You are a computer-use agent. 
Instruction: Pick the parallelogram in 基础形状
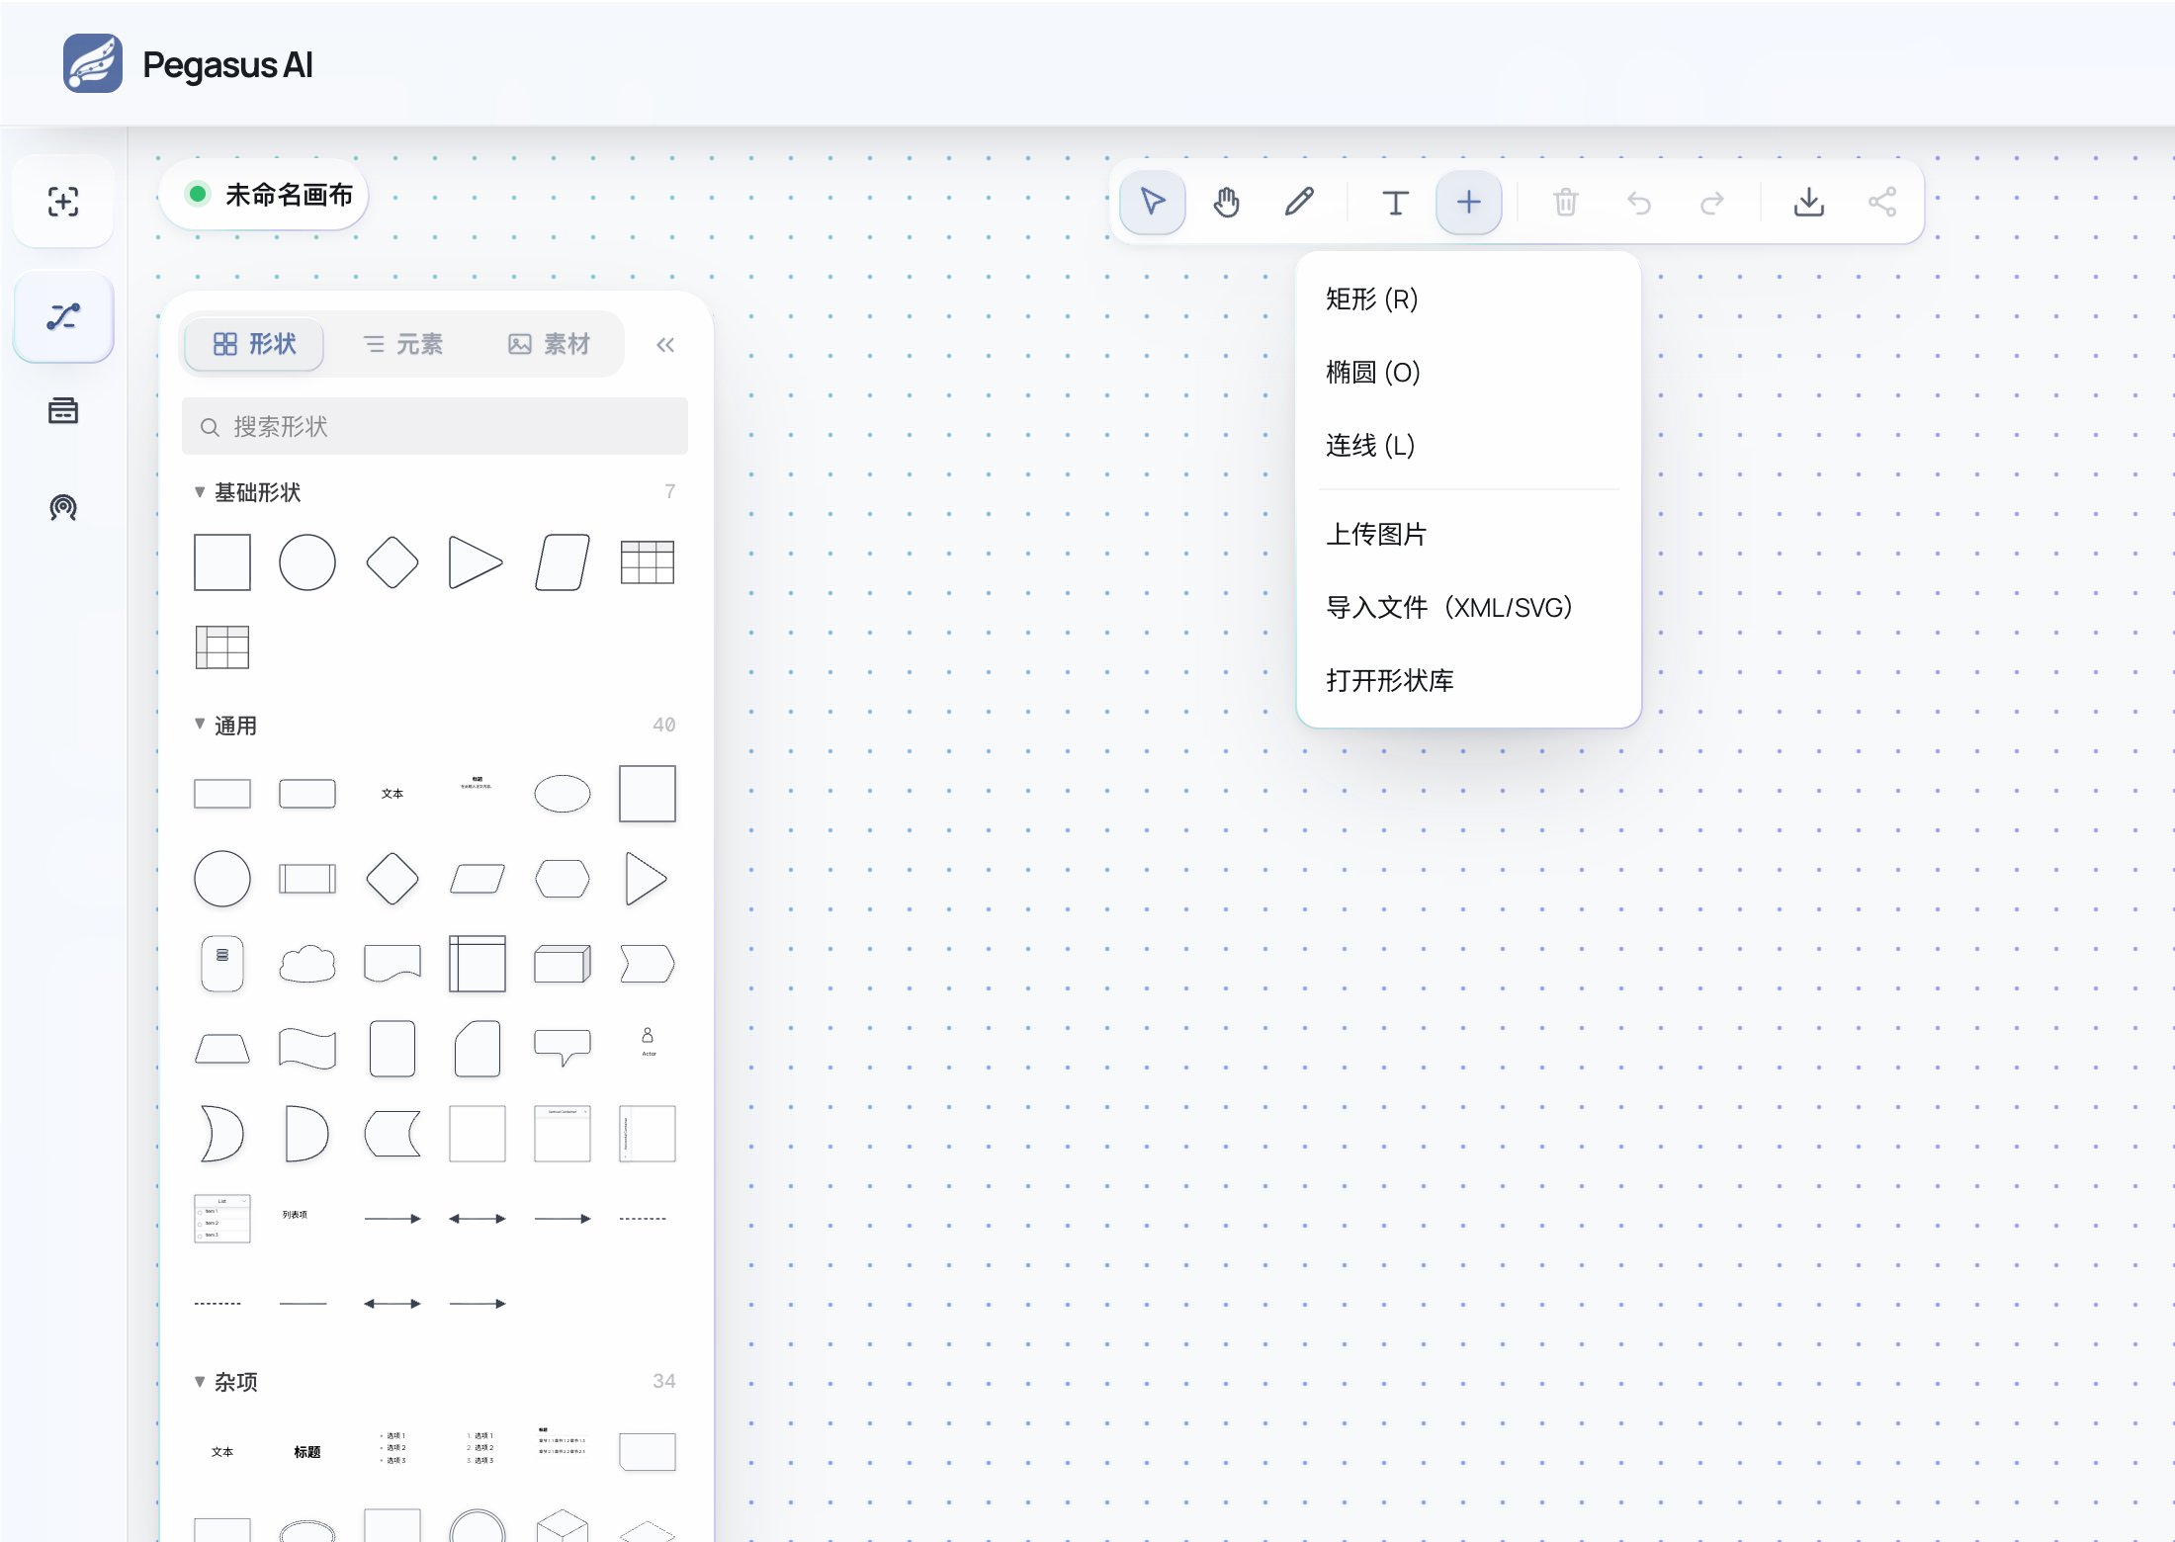pos(563,562)
